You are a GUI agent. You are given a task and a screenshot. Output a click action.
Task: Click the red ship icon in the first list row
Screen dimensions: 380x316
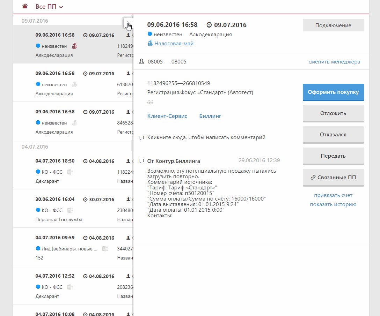75,46
